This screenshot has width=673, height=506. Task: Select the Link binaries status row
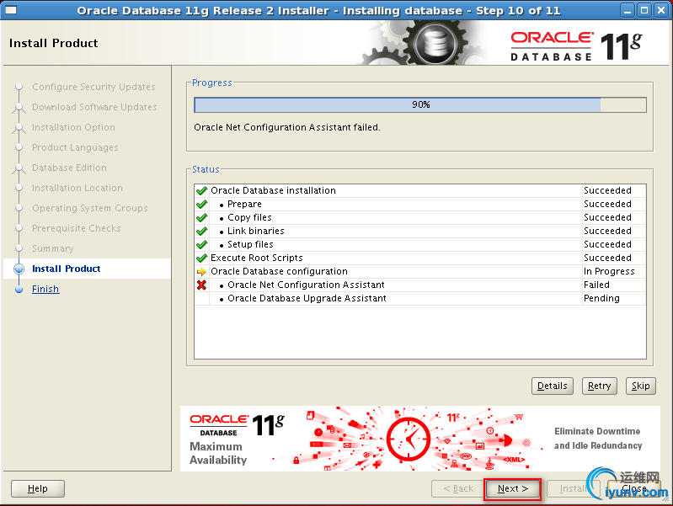[x=420, y=231]
